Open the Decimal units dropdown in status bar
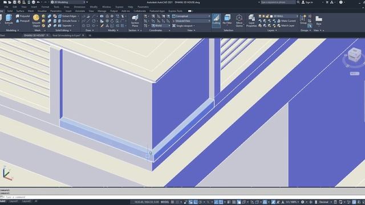This screenshot has width=365, height=205. pos(325,202)
